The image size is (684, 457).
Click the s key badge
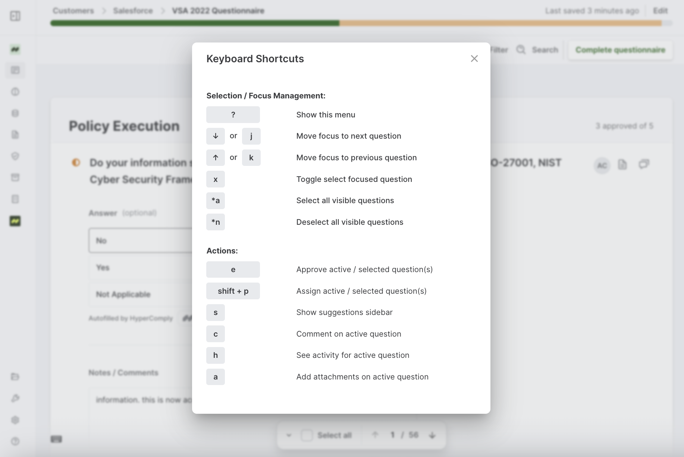(x=216, y=312)
